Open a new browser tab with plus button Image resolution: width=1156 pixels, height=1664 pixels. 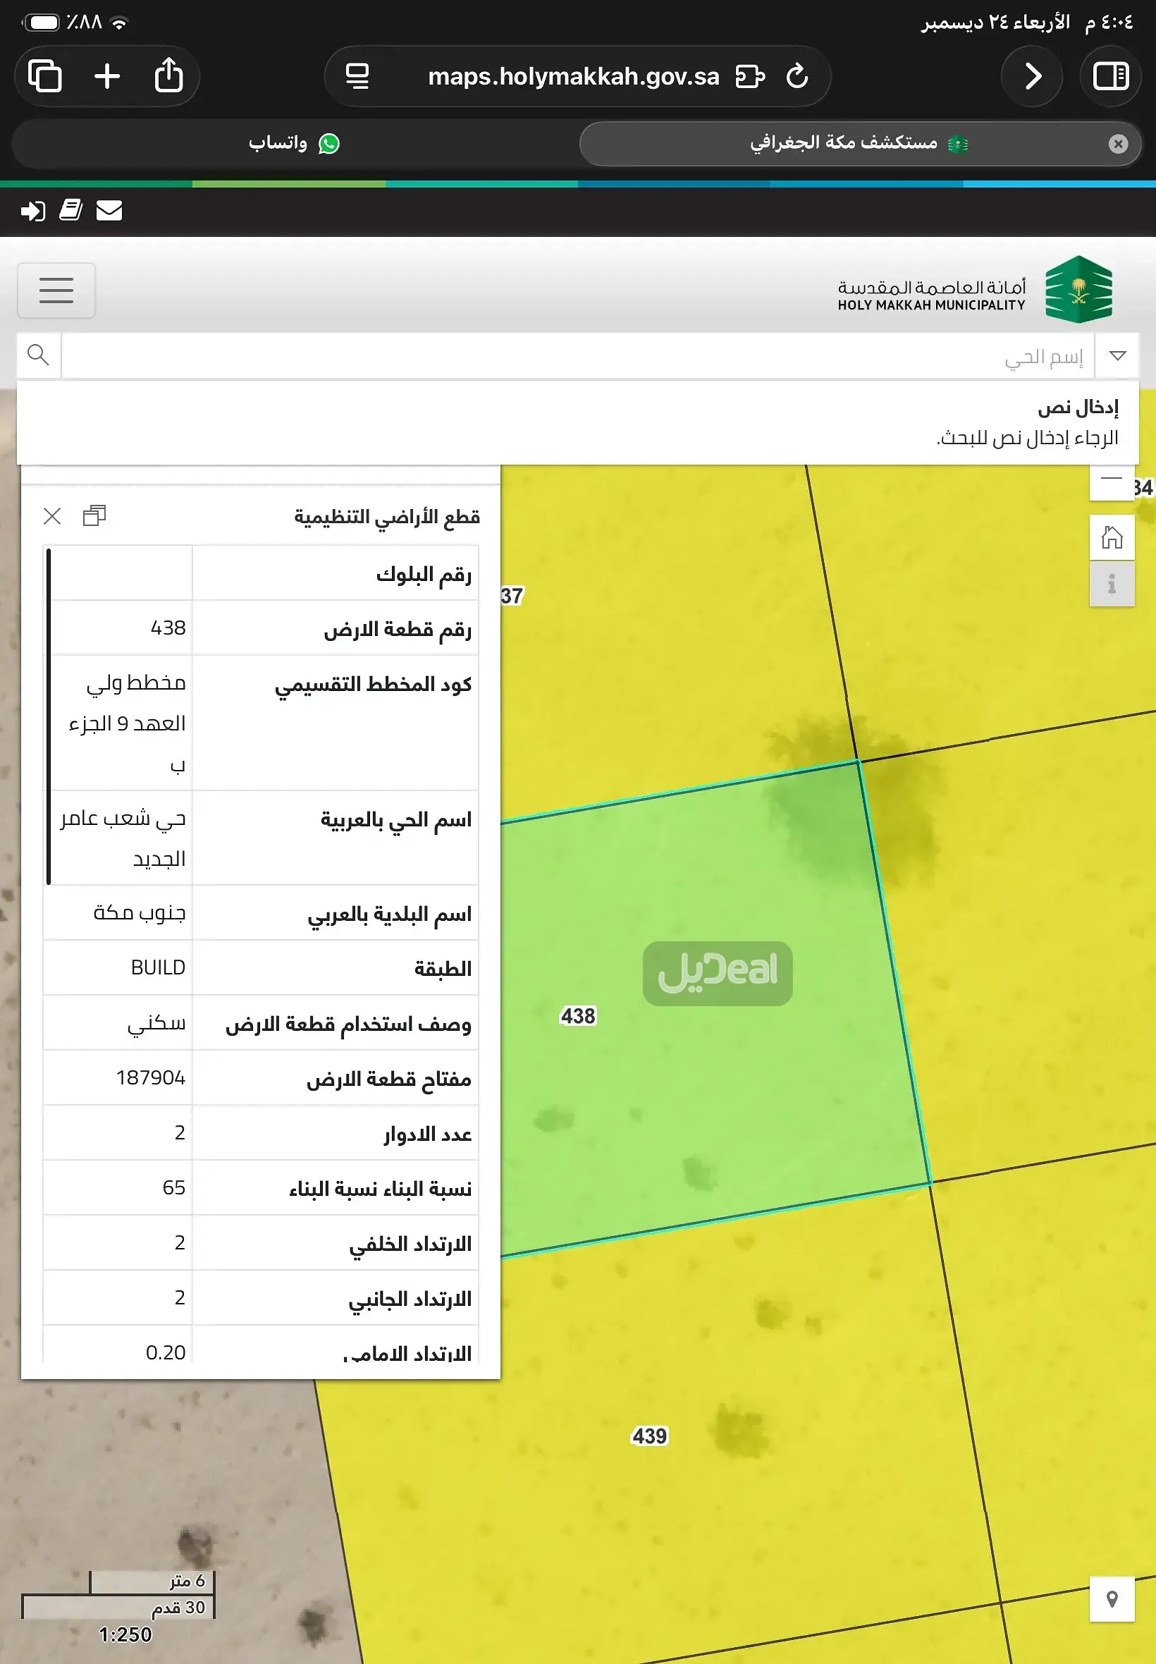click(106, 75)
